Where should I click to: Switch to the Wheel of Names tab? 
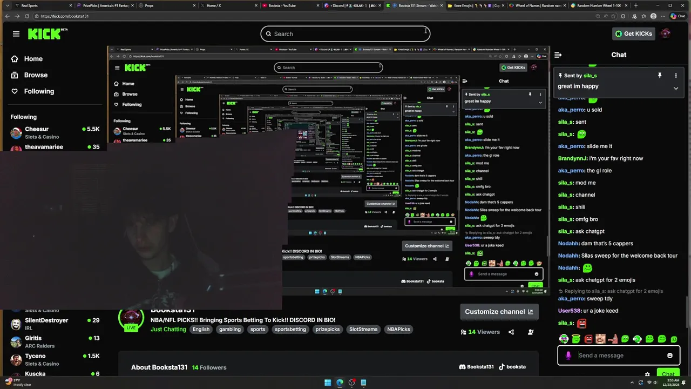tap(538, 5)
